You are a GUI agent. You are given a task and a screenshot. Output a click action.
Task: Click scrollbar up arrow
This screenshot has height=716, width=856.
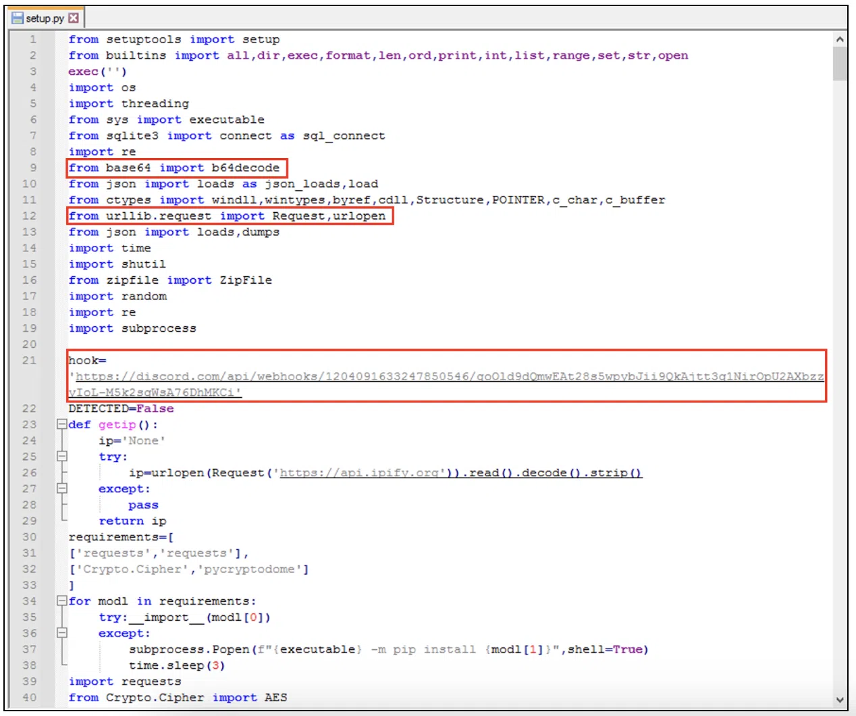point(840,39)
